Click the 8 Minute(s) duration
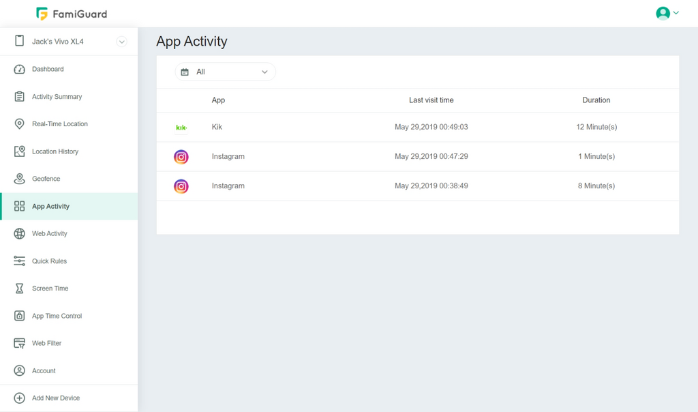 coord(596,186)
